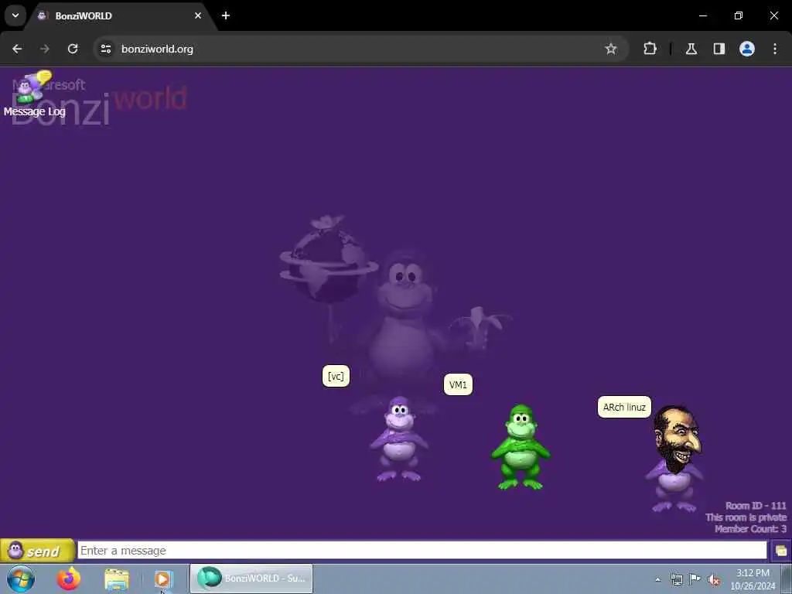This screenshot has height=594, width=792.
Task: Click the Room ID - 111 text
Action: point(756,506)
